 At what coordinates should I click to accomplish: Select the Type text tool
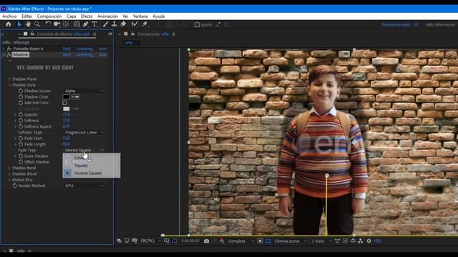click(x=94, y=24)
